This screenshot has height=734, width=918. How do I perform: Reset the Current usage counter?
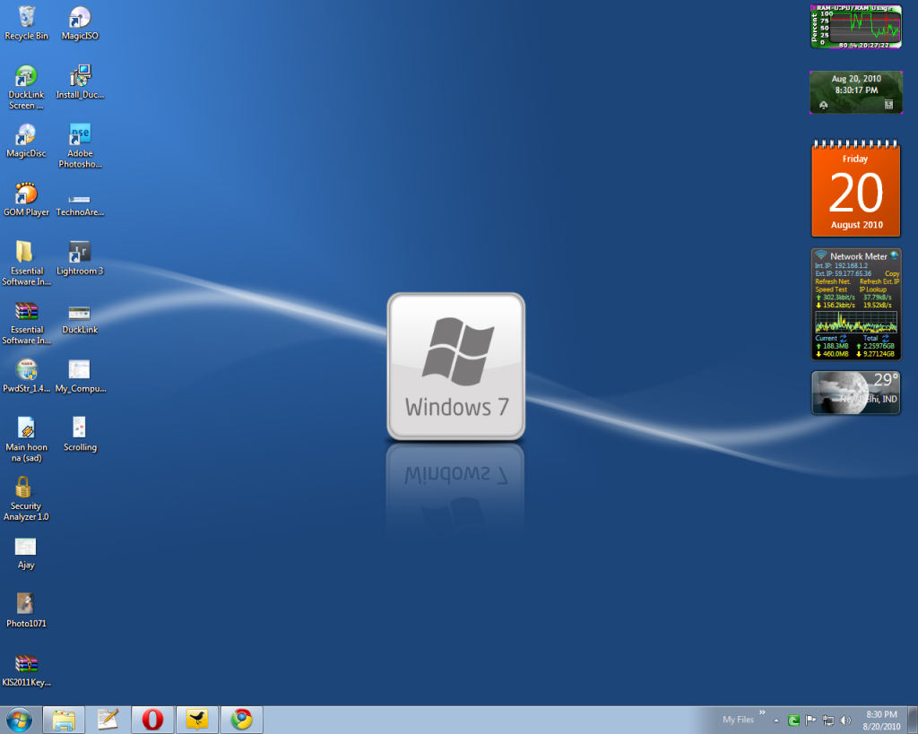click(x=843, y=338)
